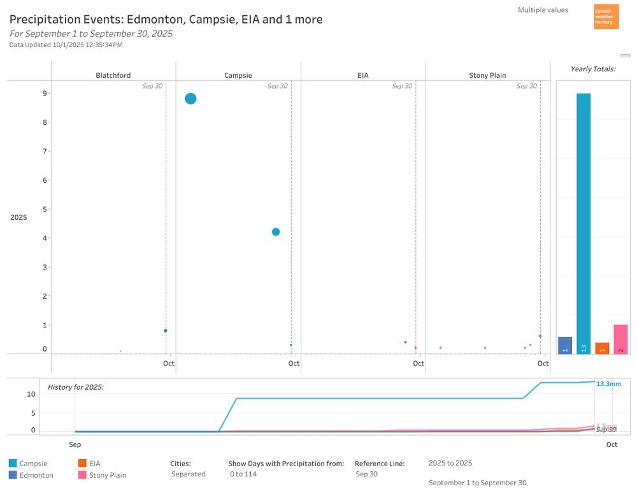
Task: Click the largest Campsie precipitation bubble near 9
Action: 190,99
